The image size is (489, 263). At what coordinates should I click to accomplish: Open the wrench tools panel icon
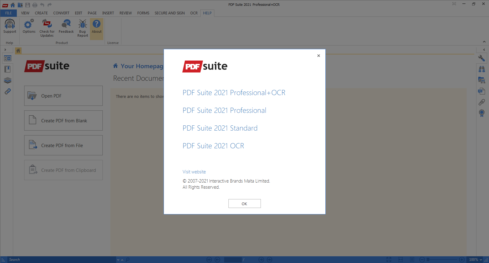point(482,58)
